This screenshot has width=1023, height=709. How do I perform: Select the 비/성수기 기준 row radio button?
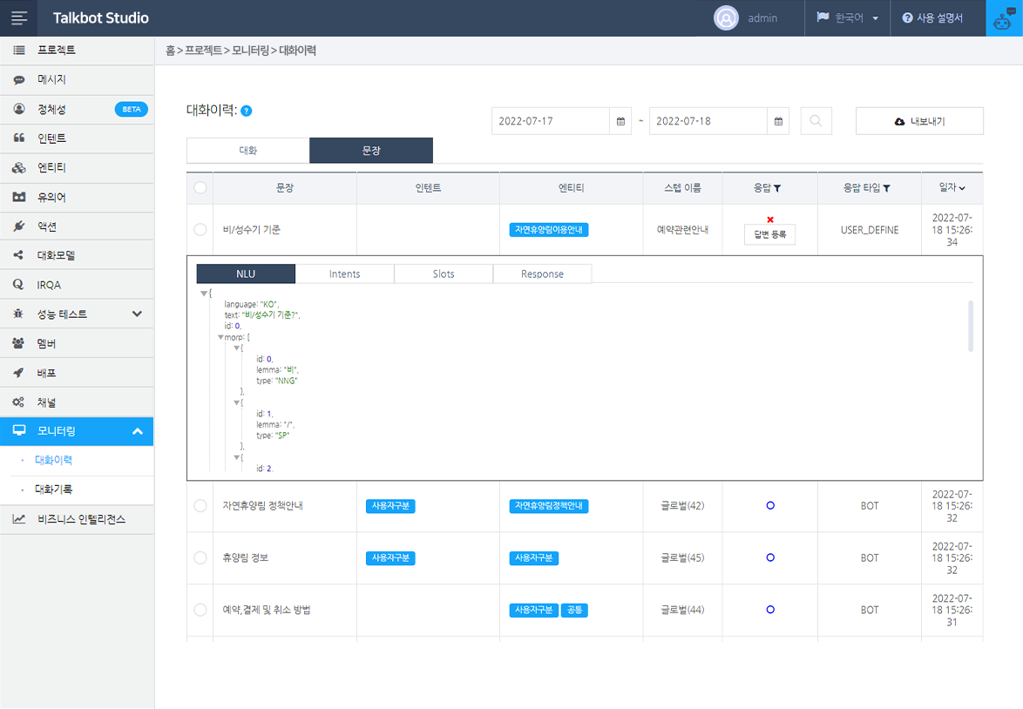(x=200, y=230)
